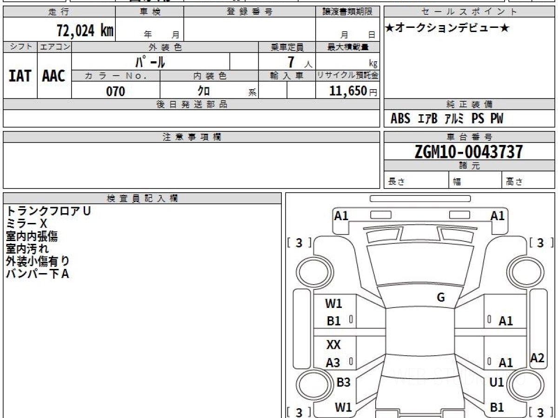The width and height of the screenshot is (558, 418).
Task: Click the カラーNo. label
Action: tap(116, 76)
